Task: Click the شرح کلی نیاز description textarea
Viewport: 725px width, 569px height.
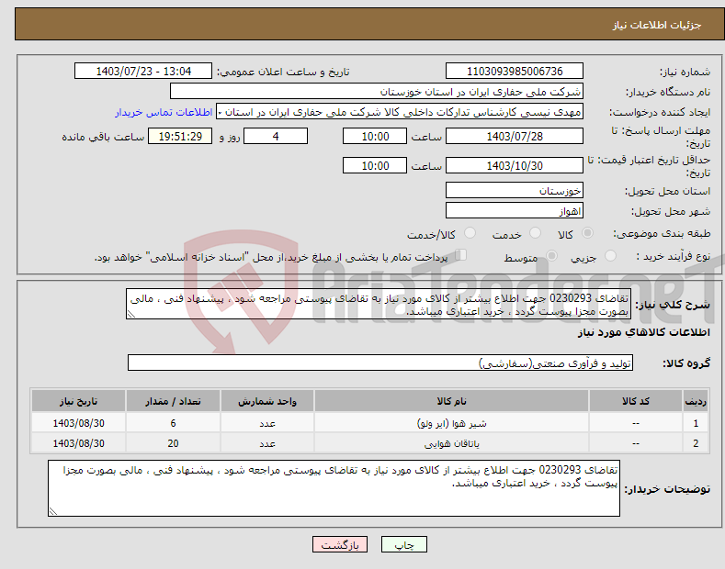Action: point(379,304)
